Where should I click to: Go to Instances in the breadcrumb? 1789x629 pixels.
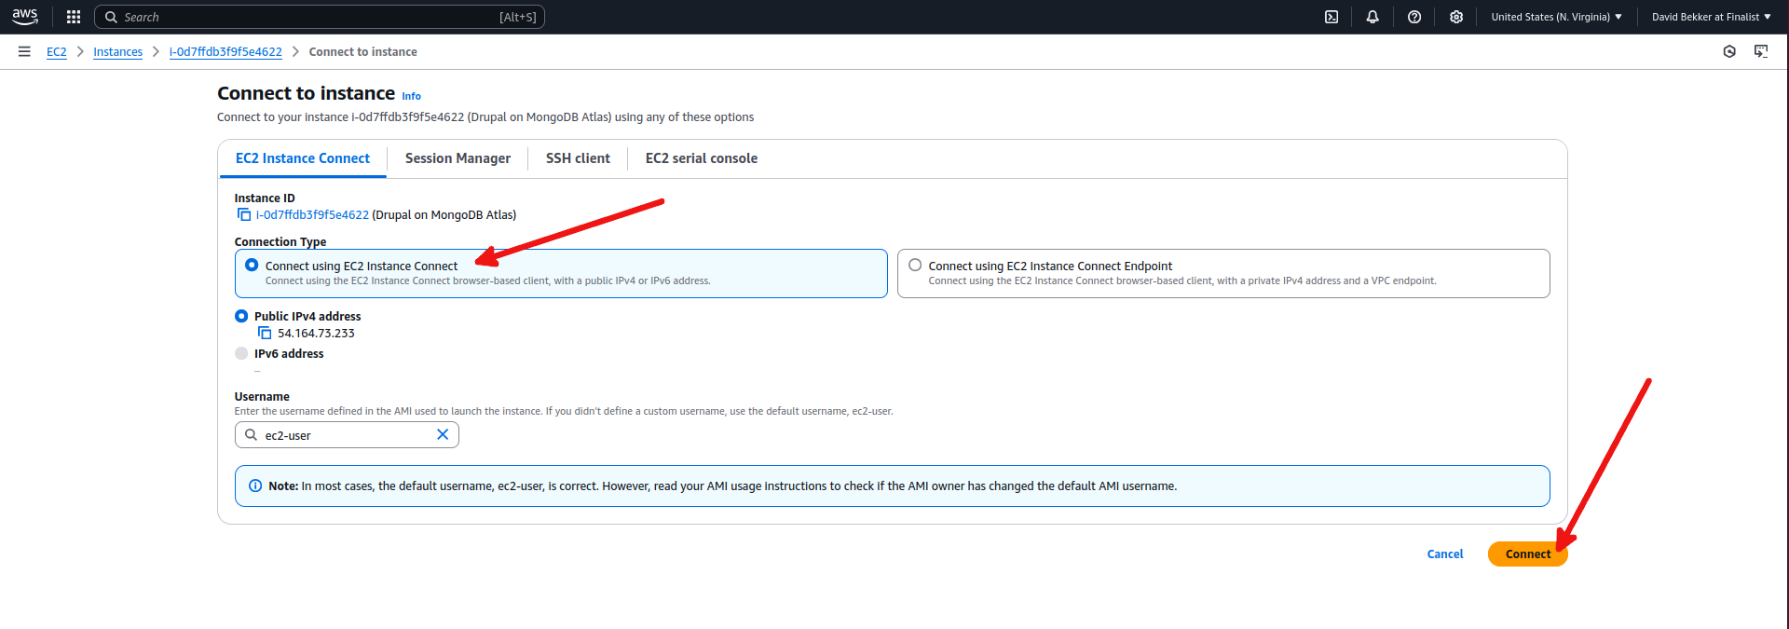tap(117, 52)
